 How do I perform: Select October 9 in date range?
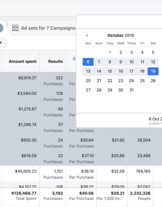point(121,62)
